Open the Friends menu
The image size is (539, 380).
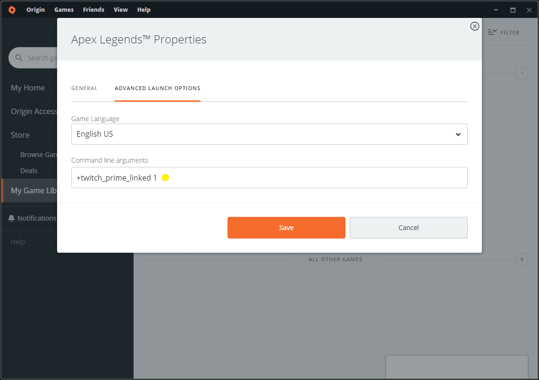click(x=93, y=9)
